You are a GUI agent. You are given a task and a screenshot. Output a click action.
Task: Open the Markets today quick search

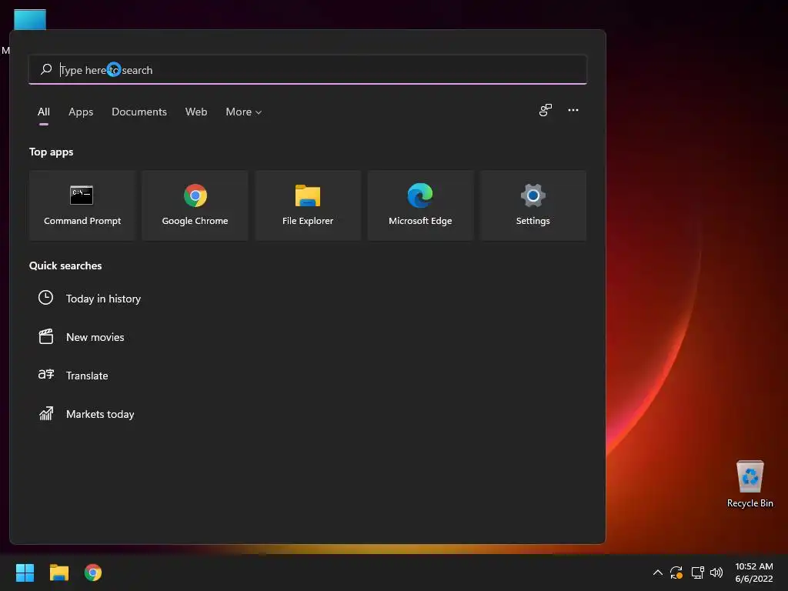point(100,414)
